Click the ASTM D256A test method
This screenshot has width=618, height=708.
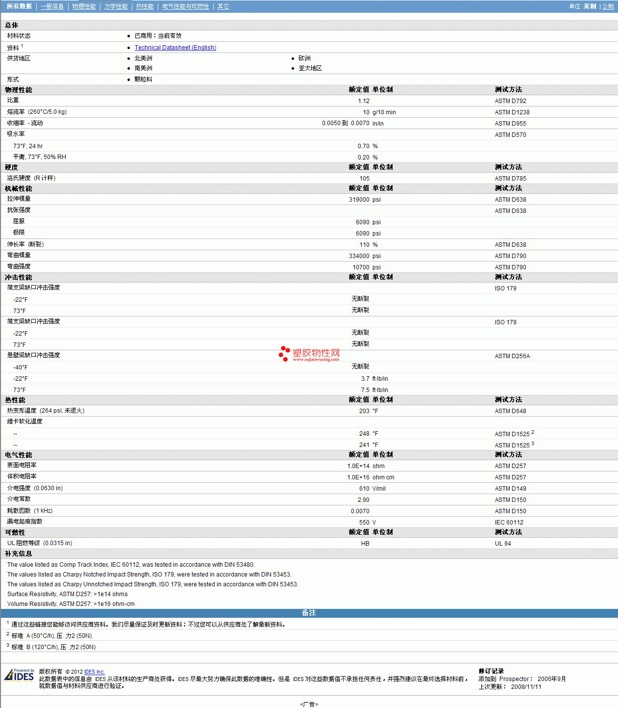pos(512,356)
